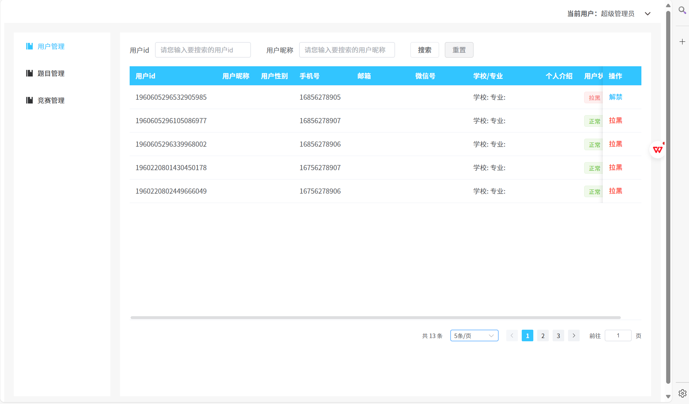Click 解禁 for user ending in 905985
Screen dimensions: 689x404
tap(615, 97)
